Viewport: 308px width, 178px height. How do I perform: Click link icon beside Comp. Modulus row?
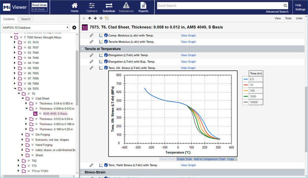tap(92, 35)
